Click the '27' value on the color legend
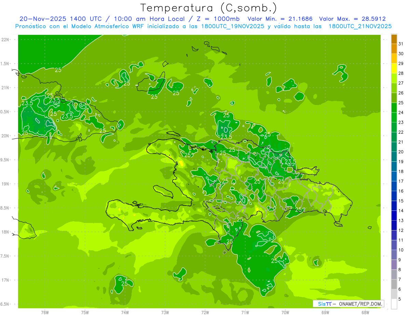410x317 pixels. (x=401, y=83)
